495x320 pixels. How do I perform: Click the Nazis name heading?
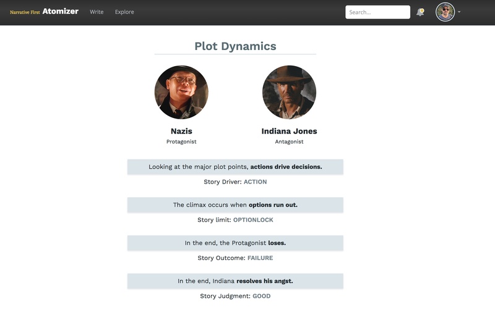pos(181,131)
